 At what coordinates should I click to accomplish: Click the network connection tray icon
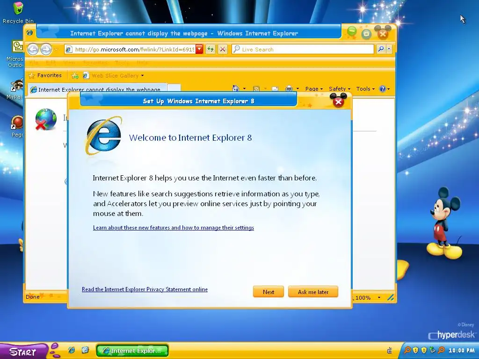(432, 350)
